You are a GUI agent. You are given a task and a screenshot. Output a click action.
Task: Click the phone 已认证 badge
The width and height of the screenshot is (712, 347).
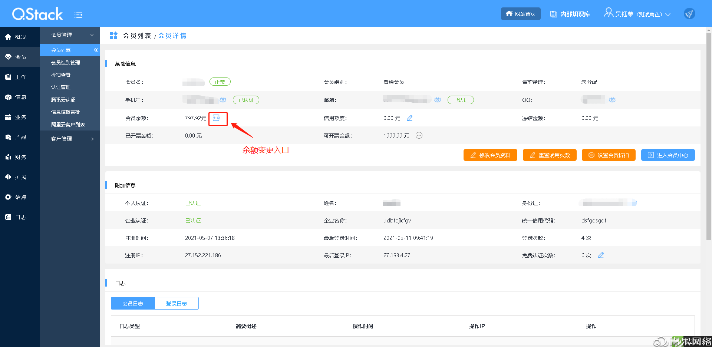click(x=246, y=100)
